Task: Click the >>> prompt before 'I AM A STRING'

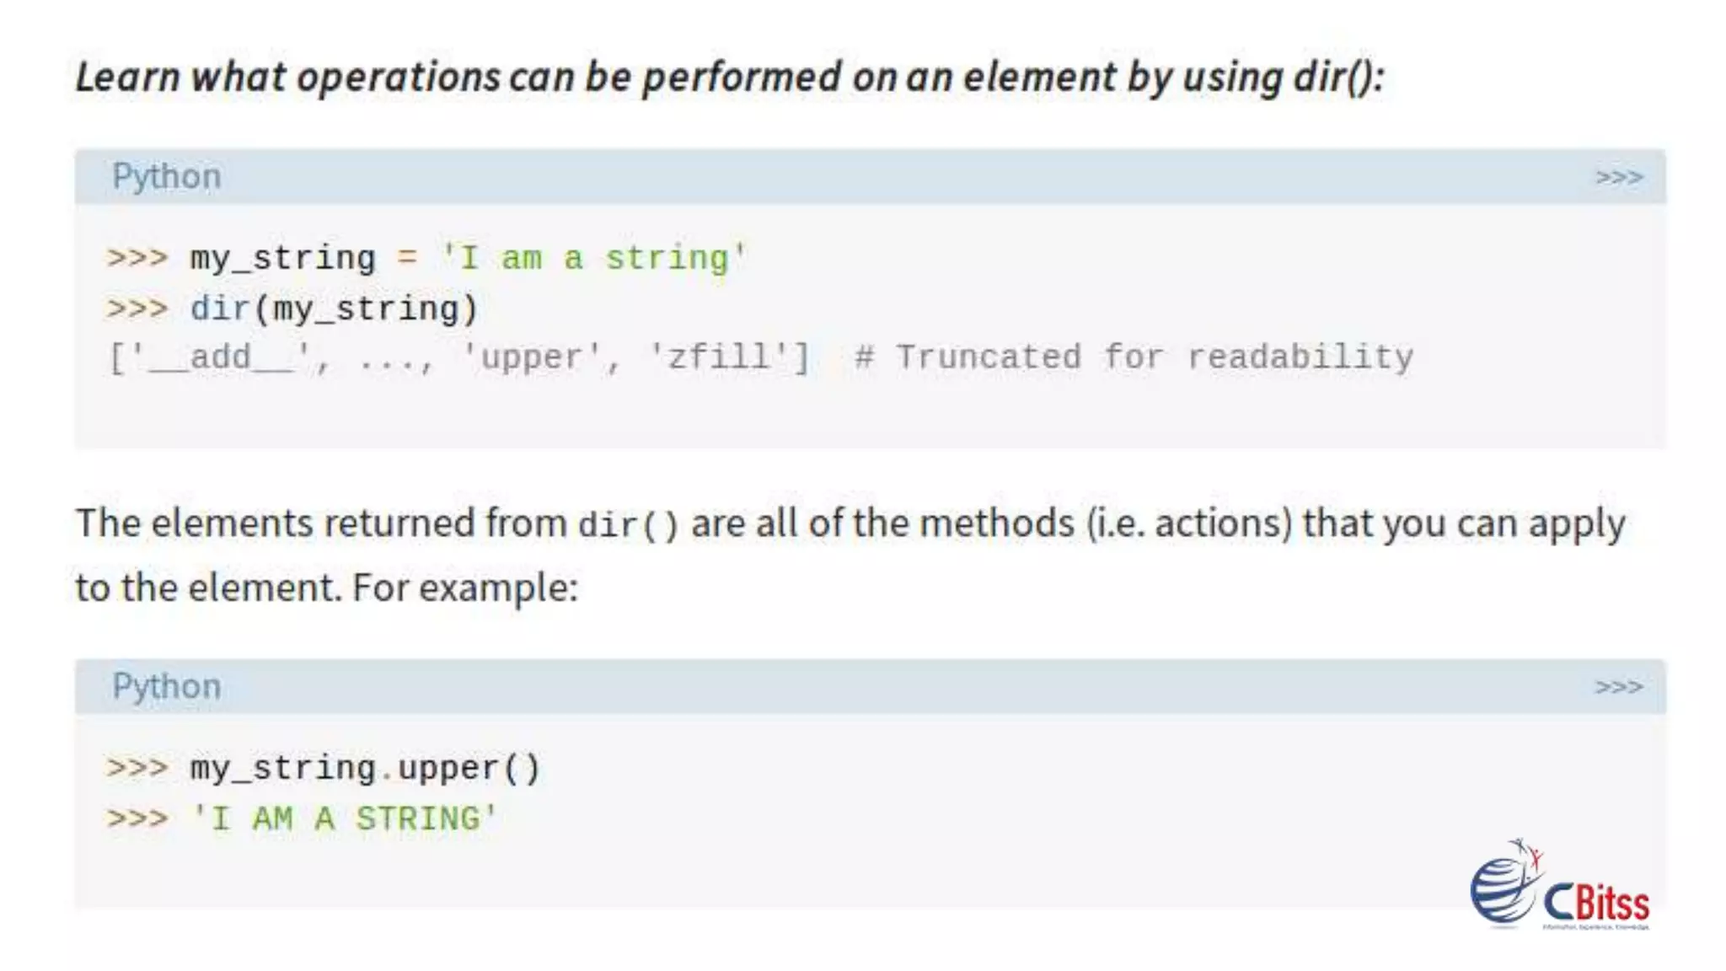Action: 137,818
